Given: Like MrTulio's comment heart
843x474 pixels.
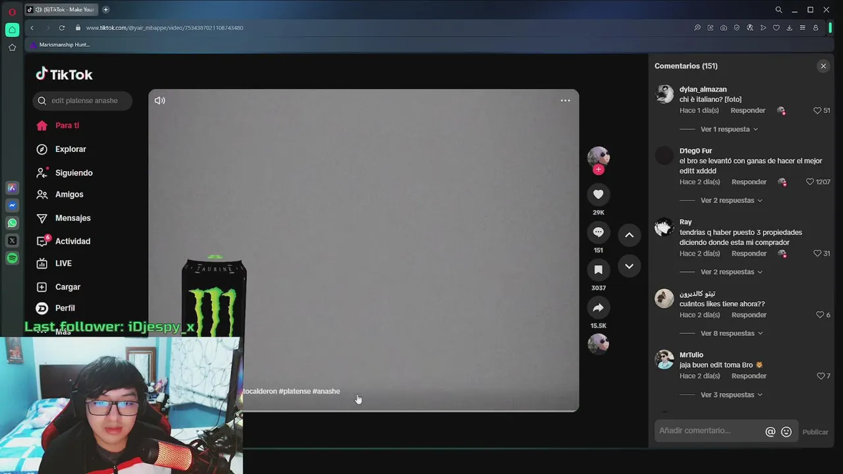Looking at the screenshot, I should pyautogui.click(x=821, y=376).
